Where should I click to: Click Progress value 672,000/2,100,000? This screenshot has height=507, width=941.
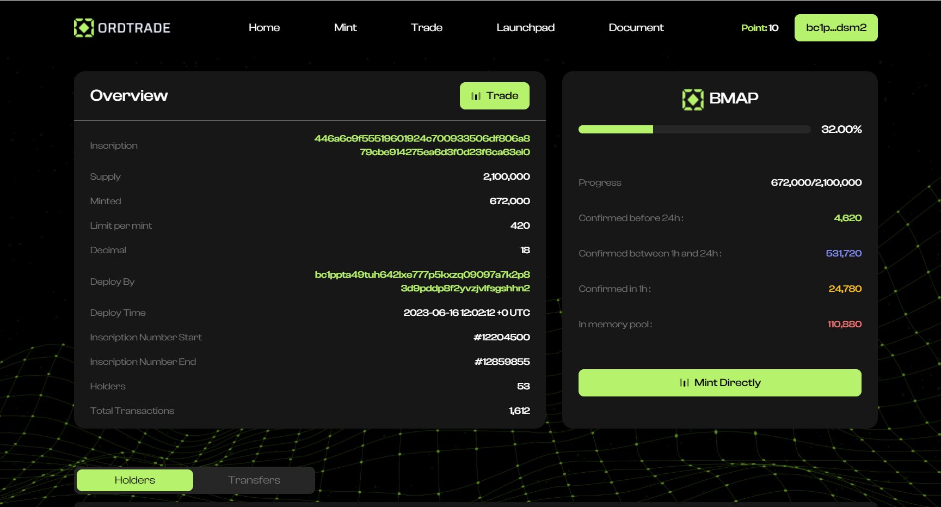(x=816, y=183)
